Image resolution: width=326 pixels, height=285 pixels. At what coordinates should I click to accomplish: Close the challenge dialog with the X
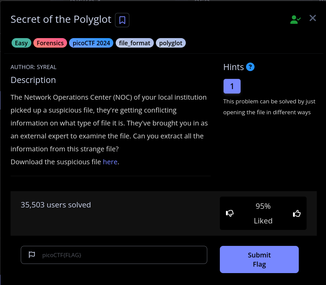click(312, 18)
